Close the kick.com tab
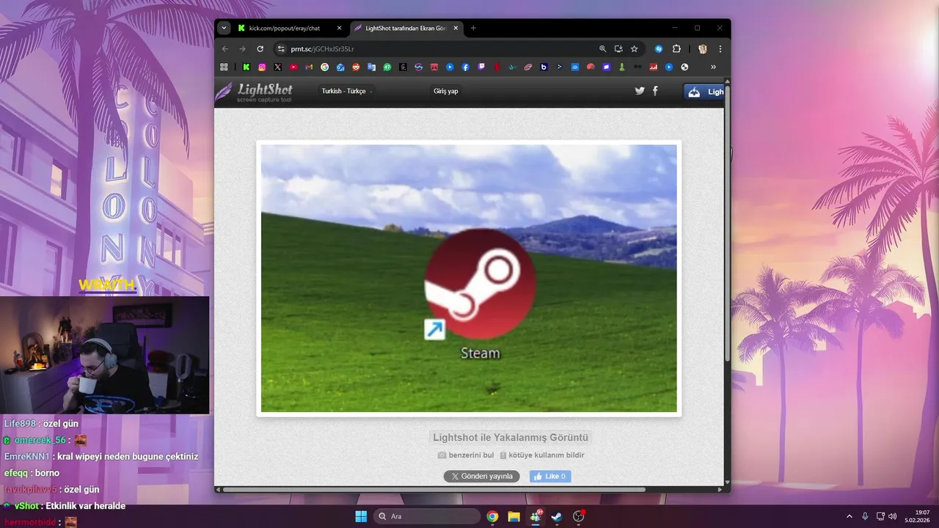Screen dimensions: 939x528 point(339,28)
